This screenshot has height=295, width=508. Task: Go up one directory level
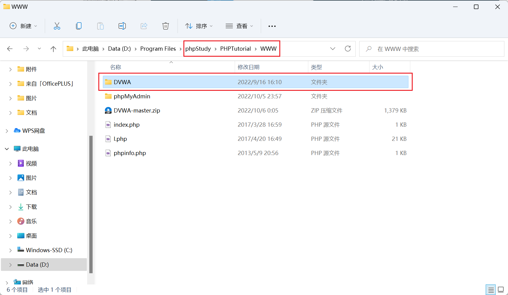pyautogui.click(x=53, y=49)
